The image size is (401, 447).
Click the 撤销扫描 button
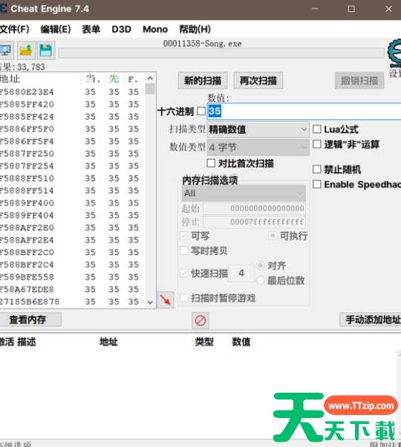coord(359,80)
